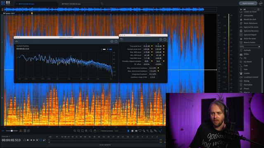Screen dimensions: 264x148
Task: Open the Spectral Repair module
Action: pos(250,35)
